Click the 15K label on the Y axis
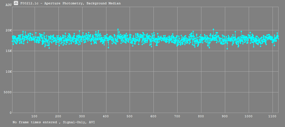The height and width of the screenshot is (127, 285). (9, 51)
